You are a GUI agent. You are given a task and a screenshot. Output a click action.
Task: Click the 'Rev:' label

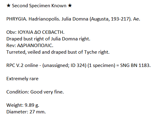11,46
